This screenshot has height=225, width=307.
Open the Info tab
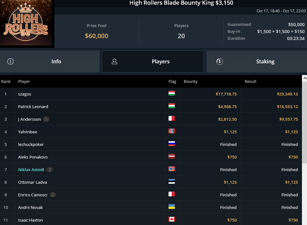[x=50, y=61]
